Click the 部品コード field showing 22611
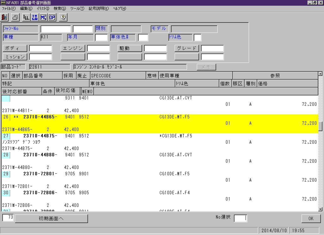The width and height of the screenshot is (324, 235). pyautogui.click(x=50, y=67)
